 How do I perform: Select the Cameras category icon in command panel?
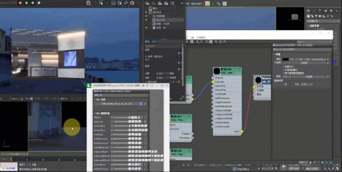tap(320, 16)
